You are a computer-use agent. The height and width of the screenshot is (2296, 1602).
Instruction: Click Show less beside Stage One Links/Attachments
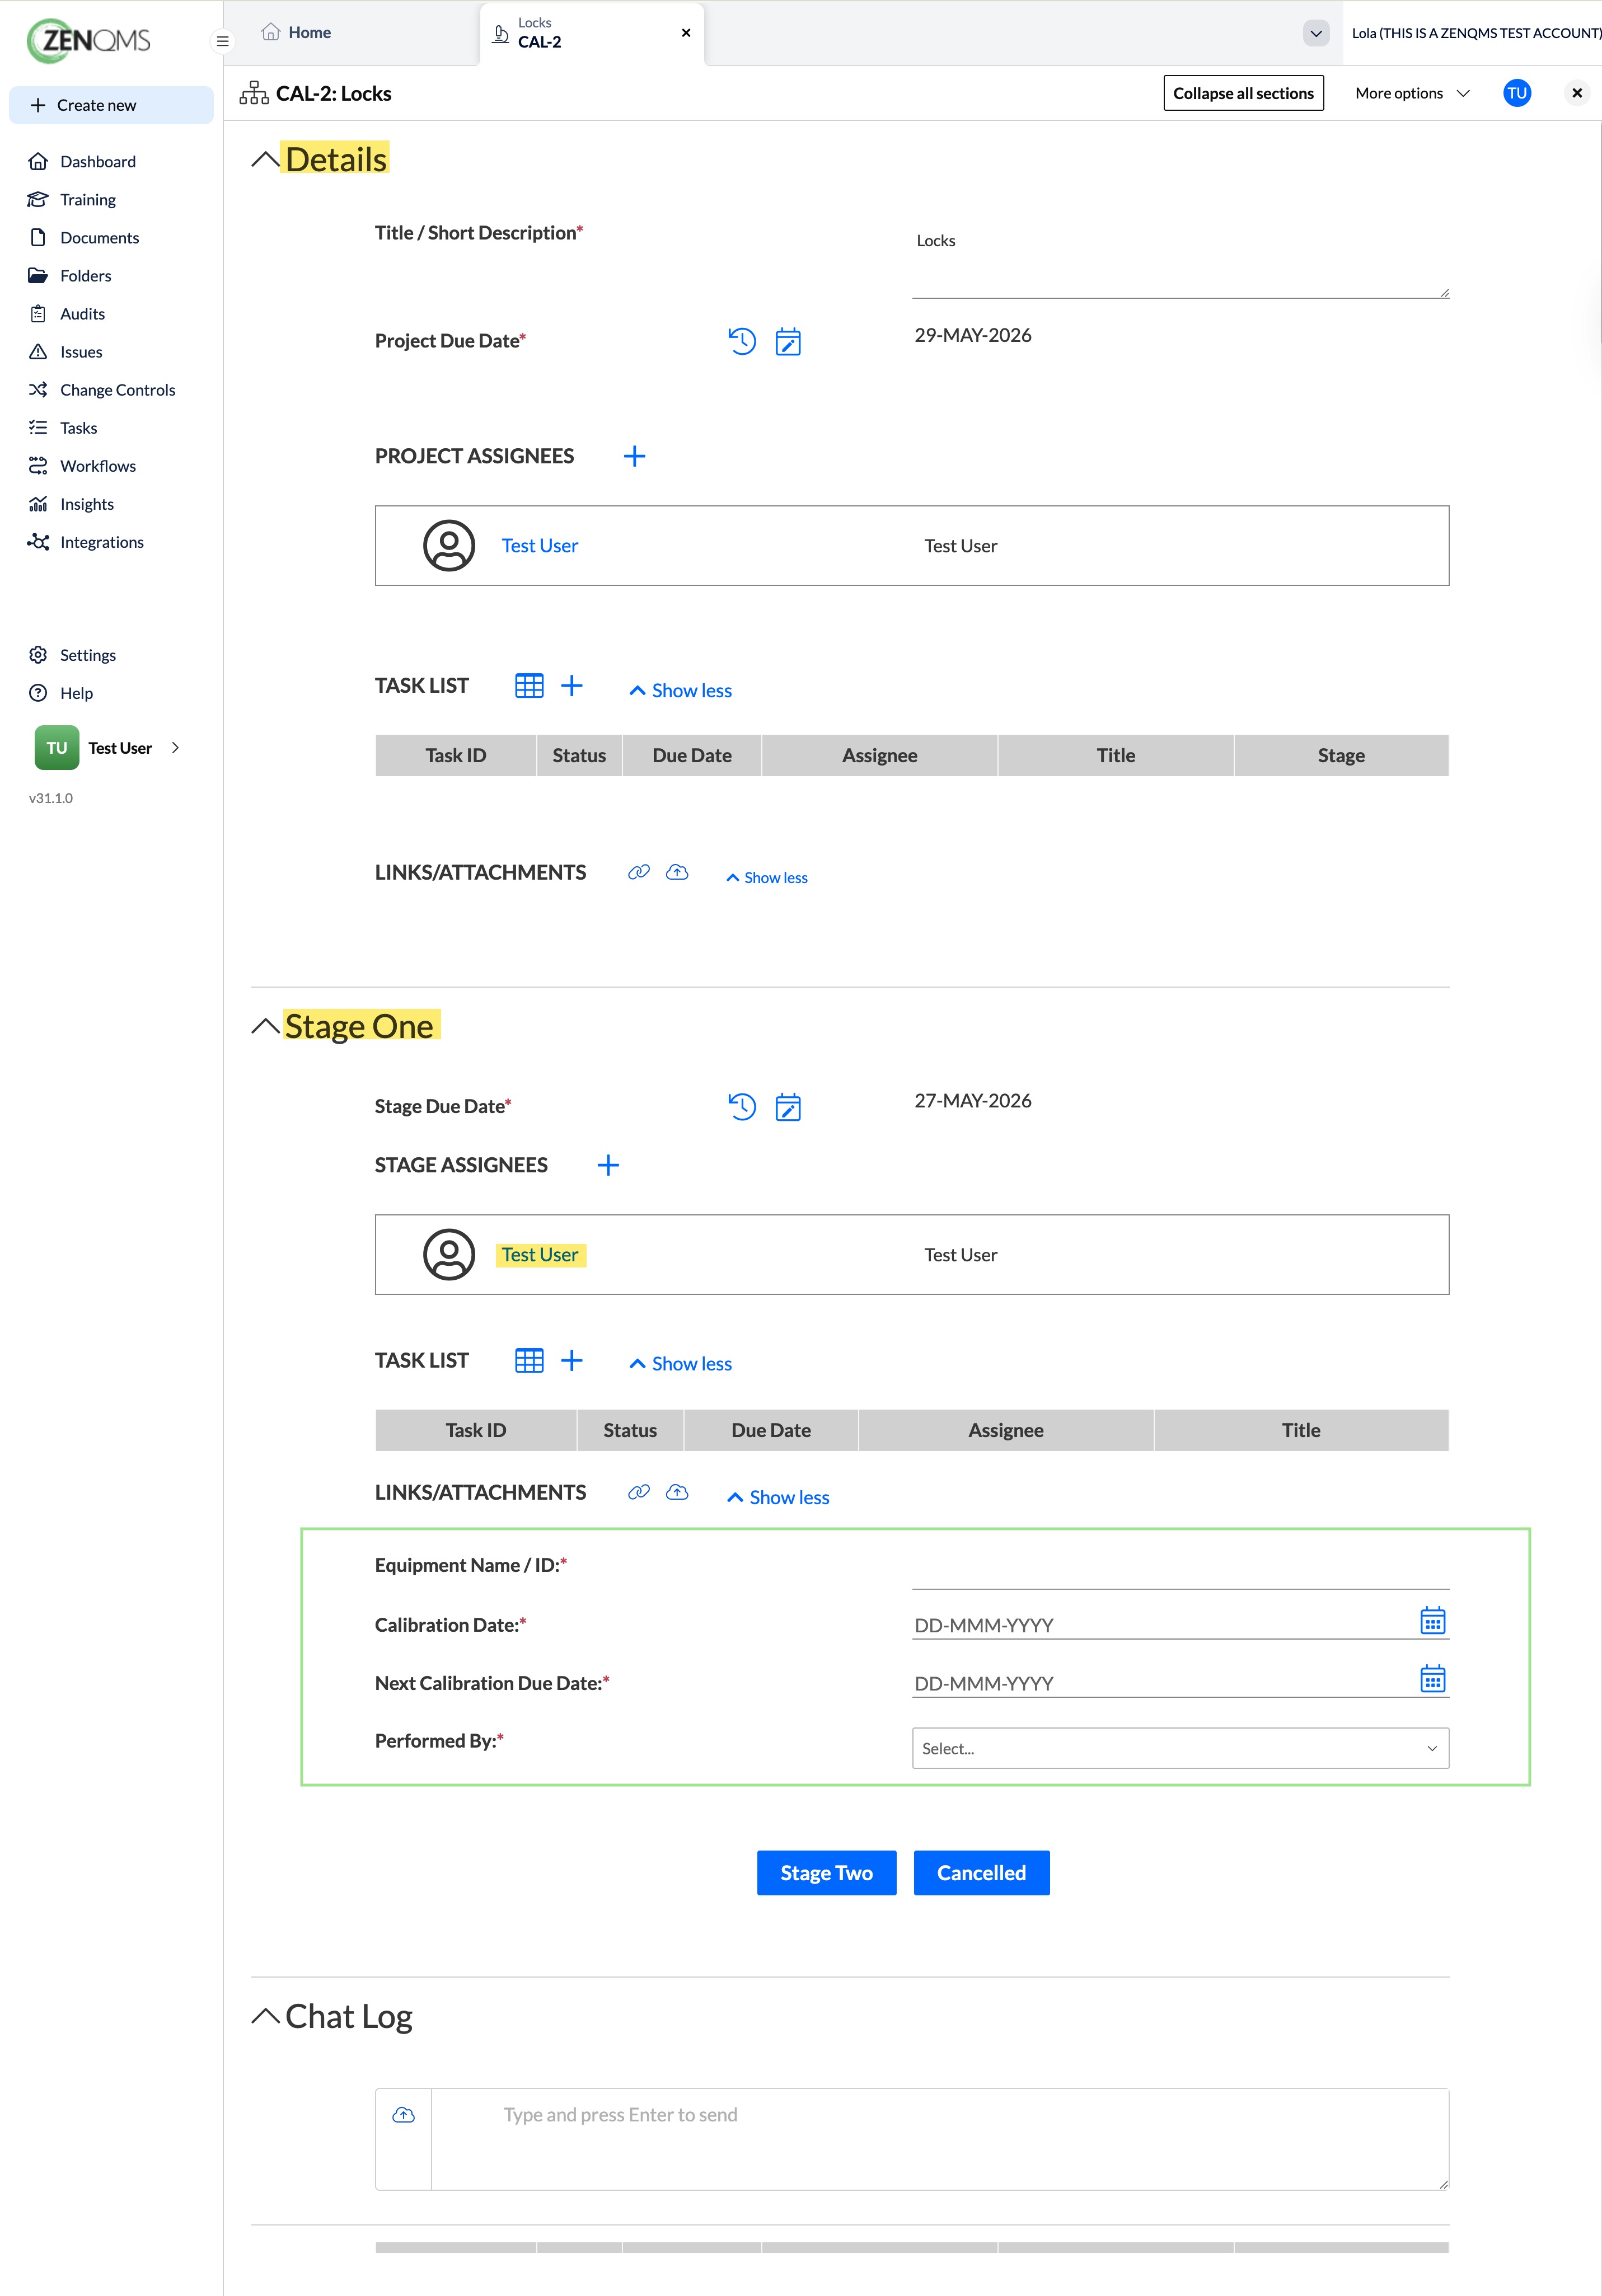pyautogui.click(x=778, y=1497)
